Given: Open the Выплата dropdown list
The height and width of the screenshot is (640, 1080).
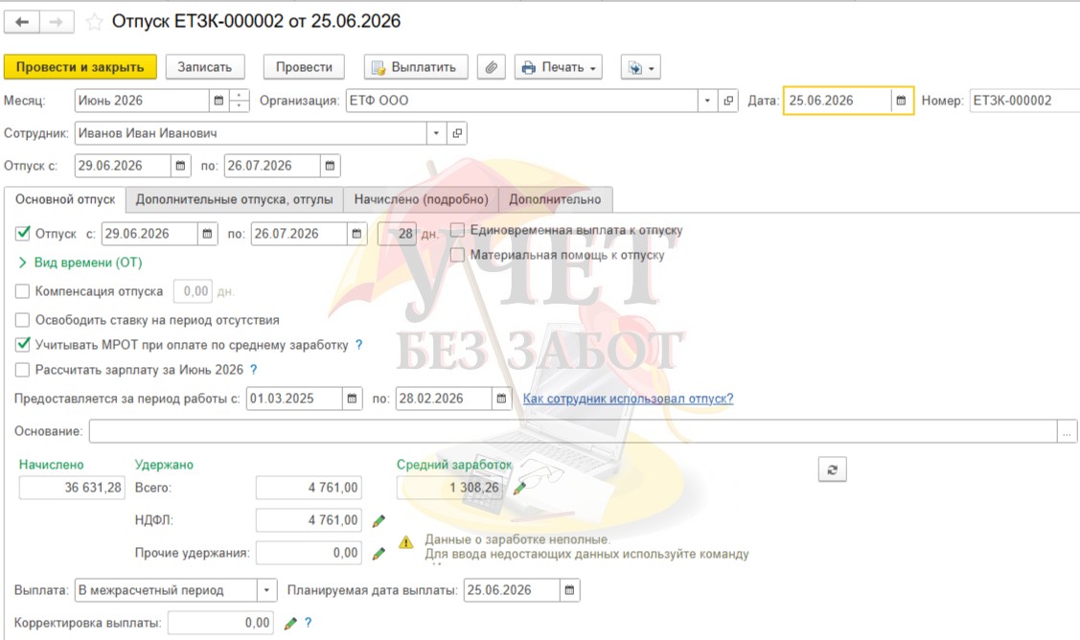Looking at the screenshot, I should coord(266,590).
